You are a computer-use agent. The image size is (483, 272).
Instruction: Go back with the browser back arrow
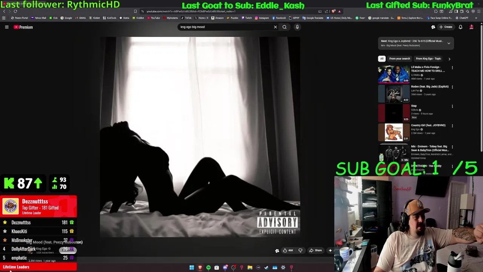(4, 11)
